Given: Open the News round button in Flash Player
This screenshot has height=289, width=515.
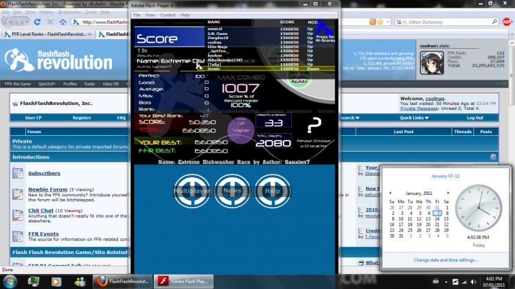Looking at the screenshot, I should [x=232, y=191].
